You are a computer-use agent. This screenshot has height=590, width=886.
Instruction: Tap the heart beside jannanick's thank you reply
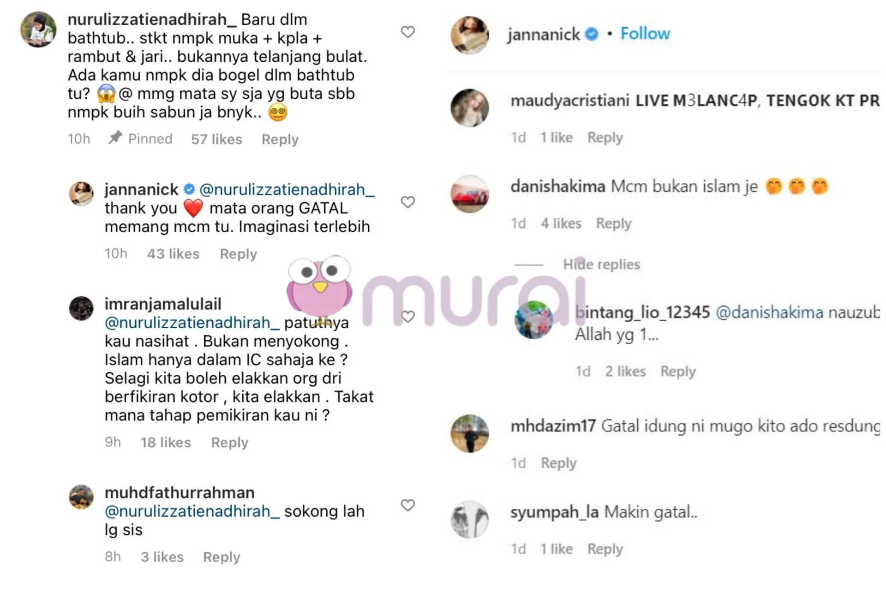pyautogui.click(x=407, y=202)
